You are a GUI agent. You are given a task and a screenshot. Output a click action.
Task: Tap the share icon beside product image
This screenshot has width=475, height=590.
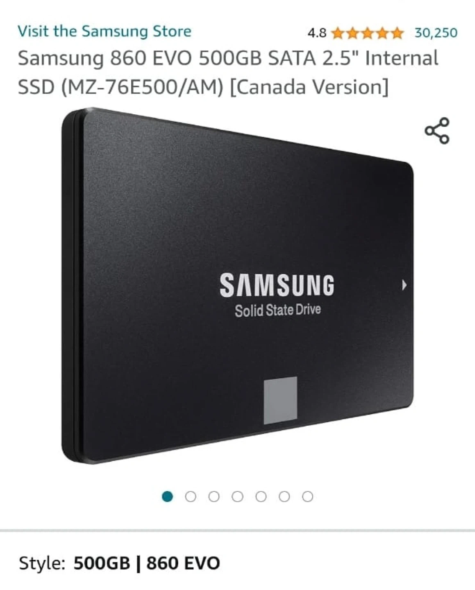coord(437,131)
